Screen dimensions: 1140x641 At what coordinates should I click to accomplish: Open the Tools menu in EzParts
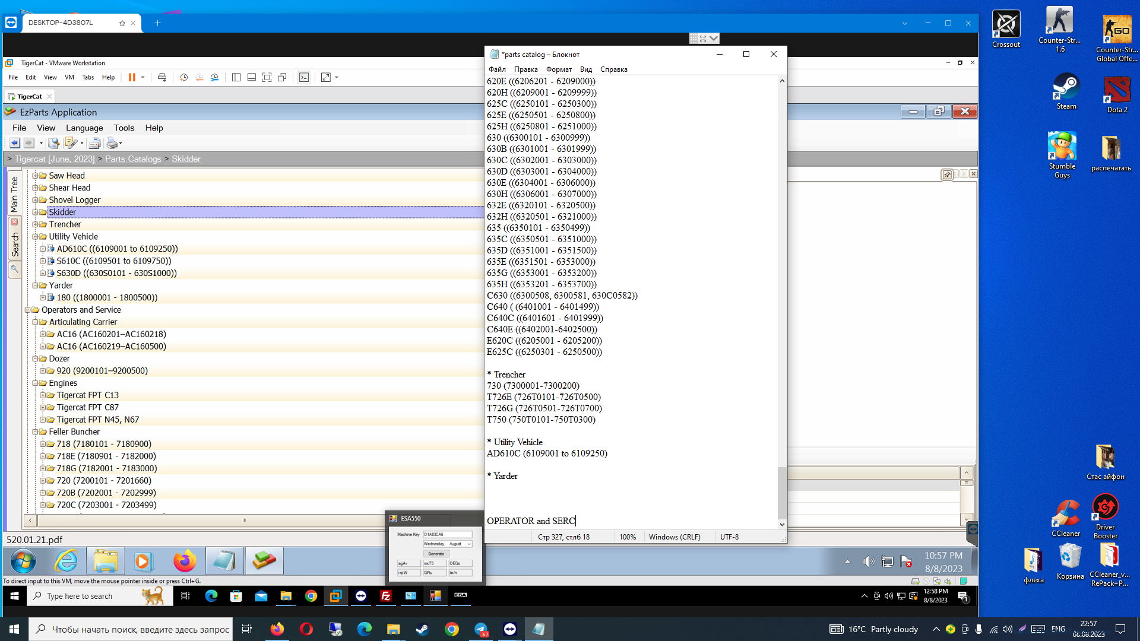124,128
